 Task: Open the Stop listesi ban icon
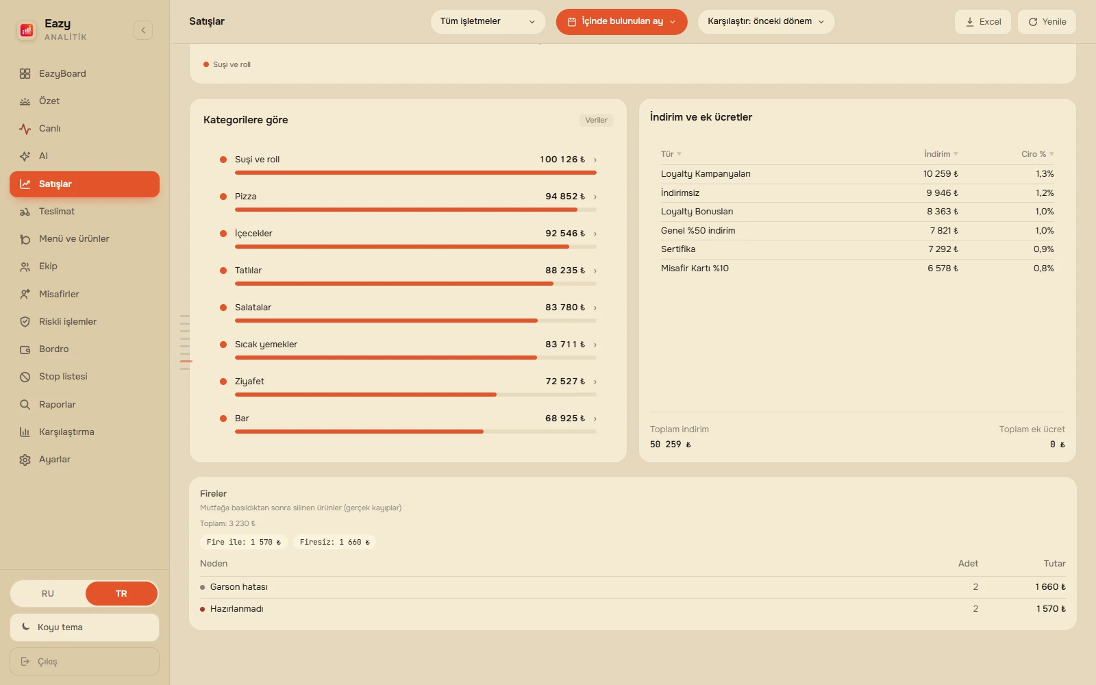25,377
